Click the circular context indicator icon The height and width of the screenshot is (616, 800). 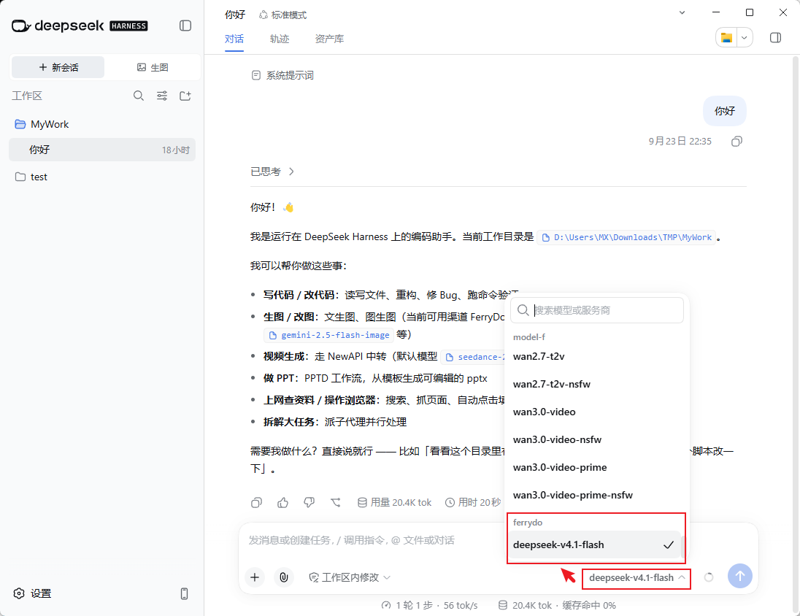coord(709,577)
